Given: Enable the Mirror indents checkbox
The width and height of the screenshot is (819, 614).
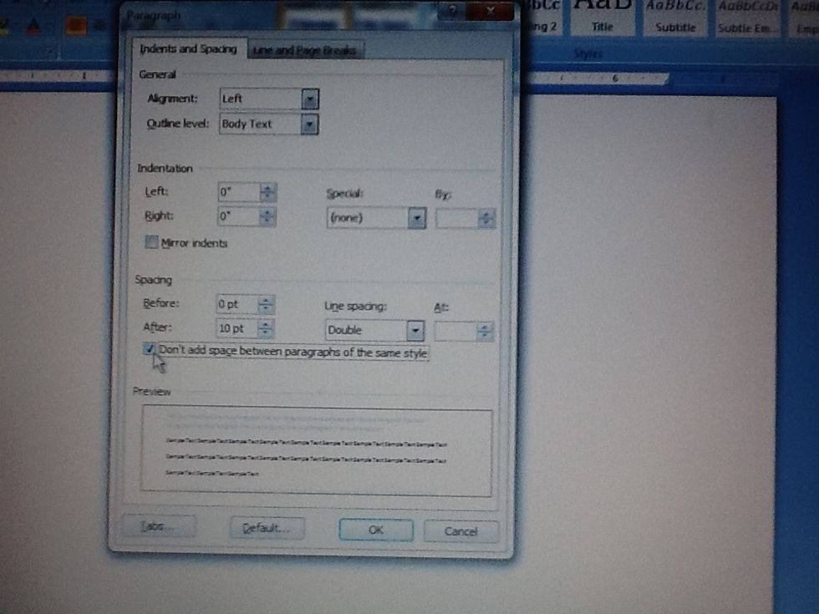Looking at the screenshot, I should (152, 242).
